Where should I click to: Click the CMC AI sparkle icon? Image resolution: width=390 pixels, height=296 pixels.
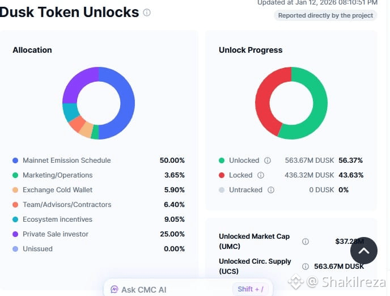click(115, 289)
